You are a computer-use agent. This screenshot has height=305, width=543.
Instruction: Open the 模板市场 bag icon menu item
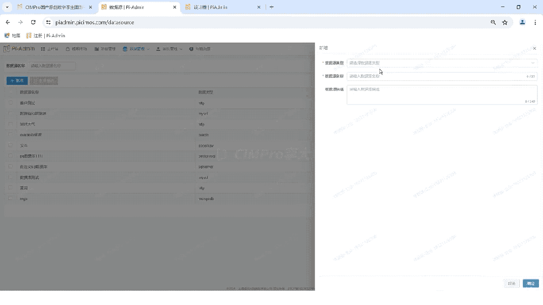[x=76, y=49]
